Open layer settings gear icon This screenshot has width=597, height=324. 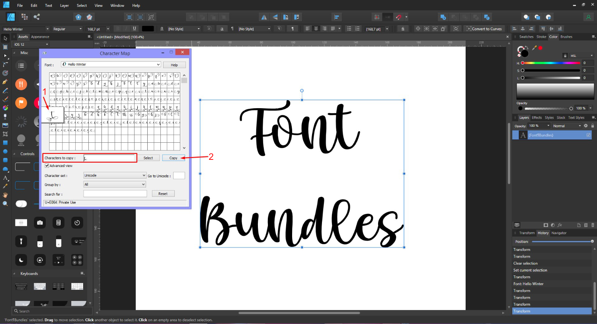(x=585, y=126)
